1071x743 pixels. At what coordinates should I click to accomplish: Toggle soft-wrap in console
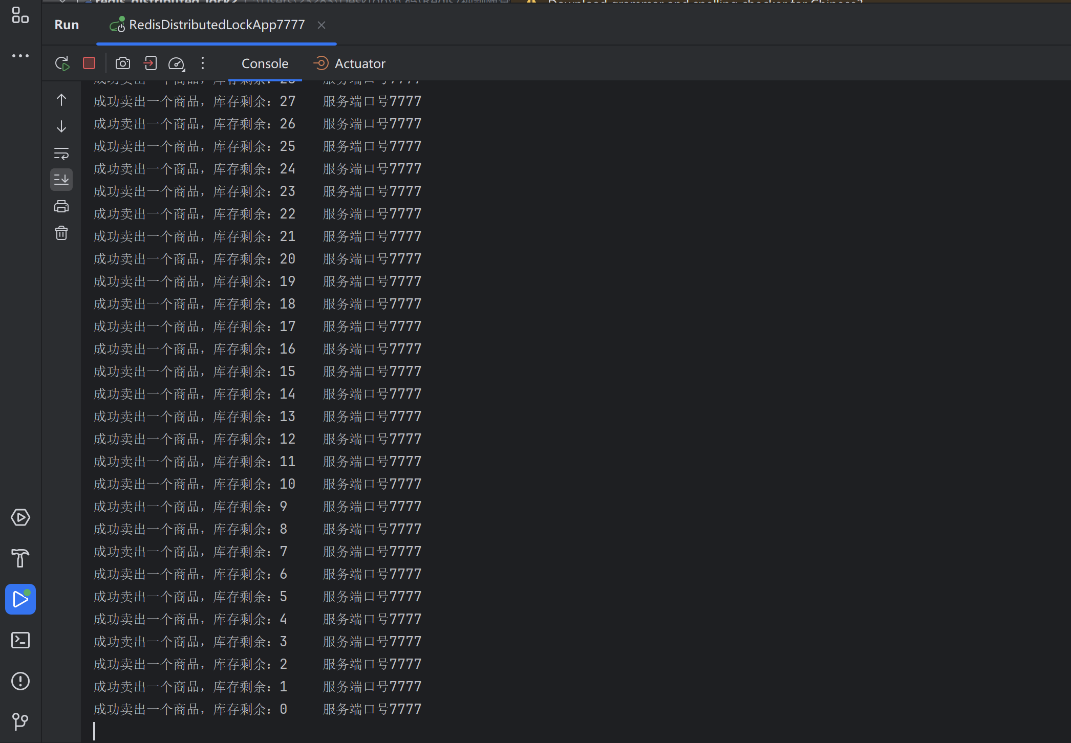point(61,153)
